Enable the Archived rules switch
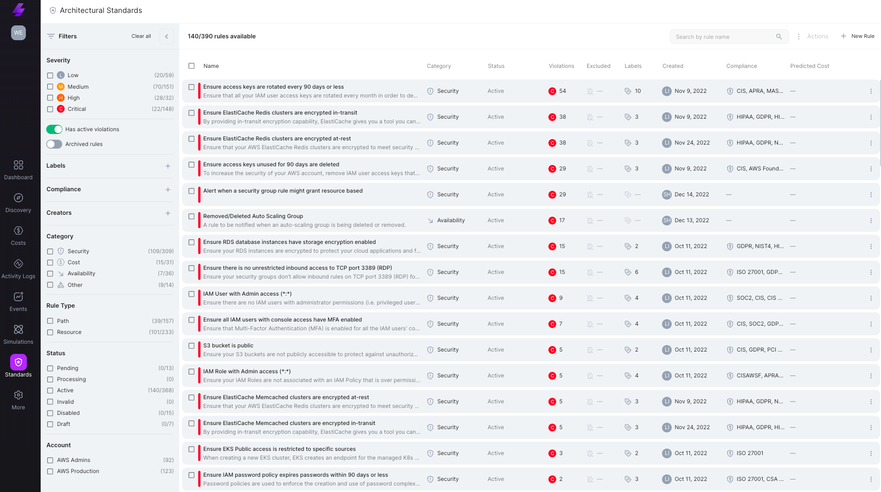 (54, 144)
